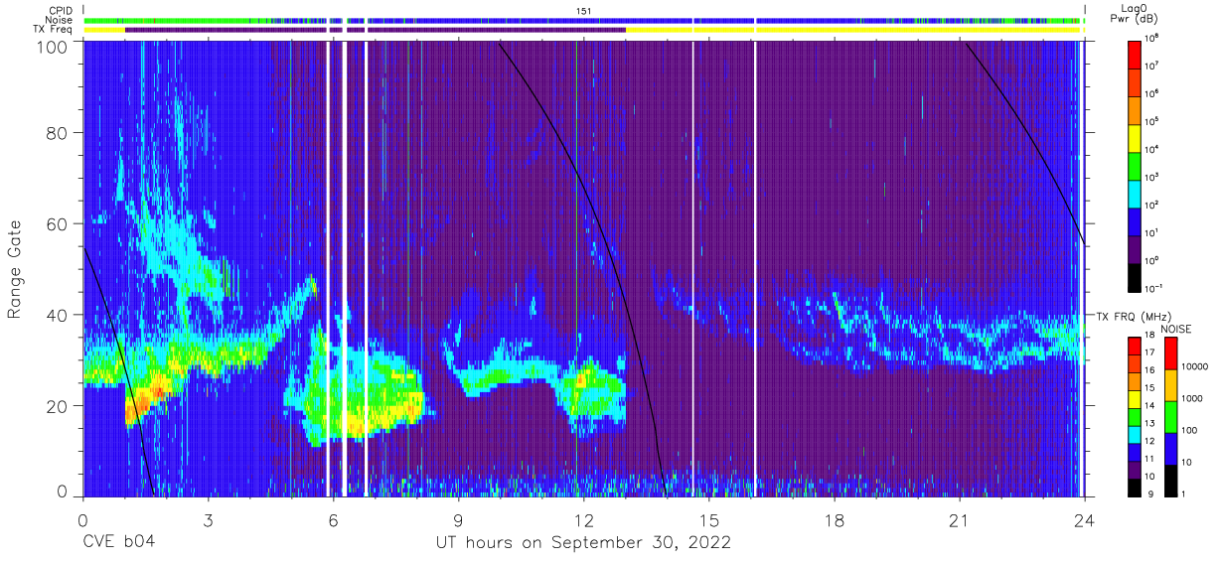Click the TX FRQ (MHz) legend title
Viewport: 1220px width, 563px height.
(1135, 316)
